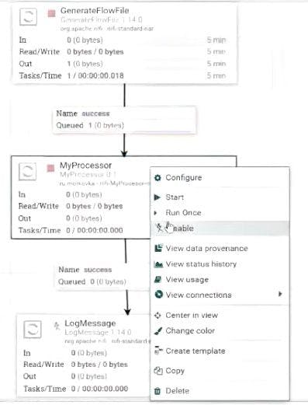Click the red stopped indicator on MyProcessor
This screenshot has height=405, width=308.
(50, 169)
